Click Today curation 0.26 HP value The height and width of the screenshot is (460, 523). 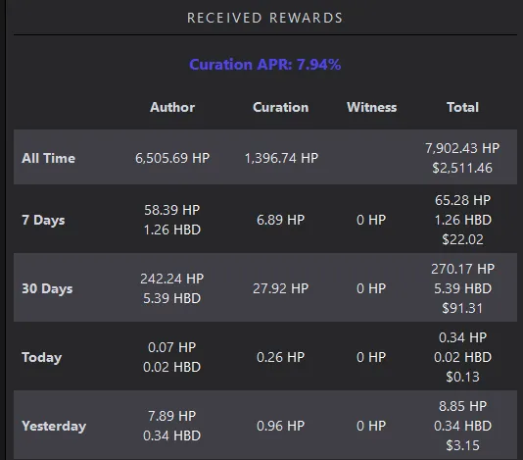point(280,357)
